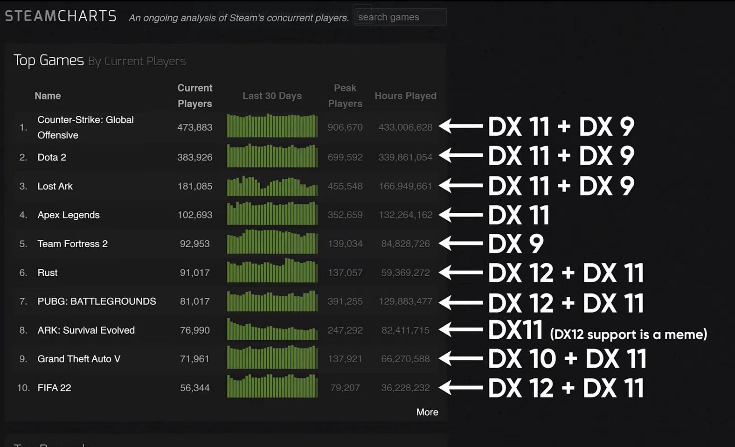Open the Grand Theft Auto V link

point(79,359)
